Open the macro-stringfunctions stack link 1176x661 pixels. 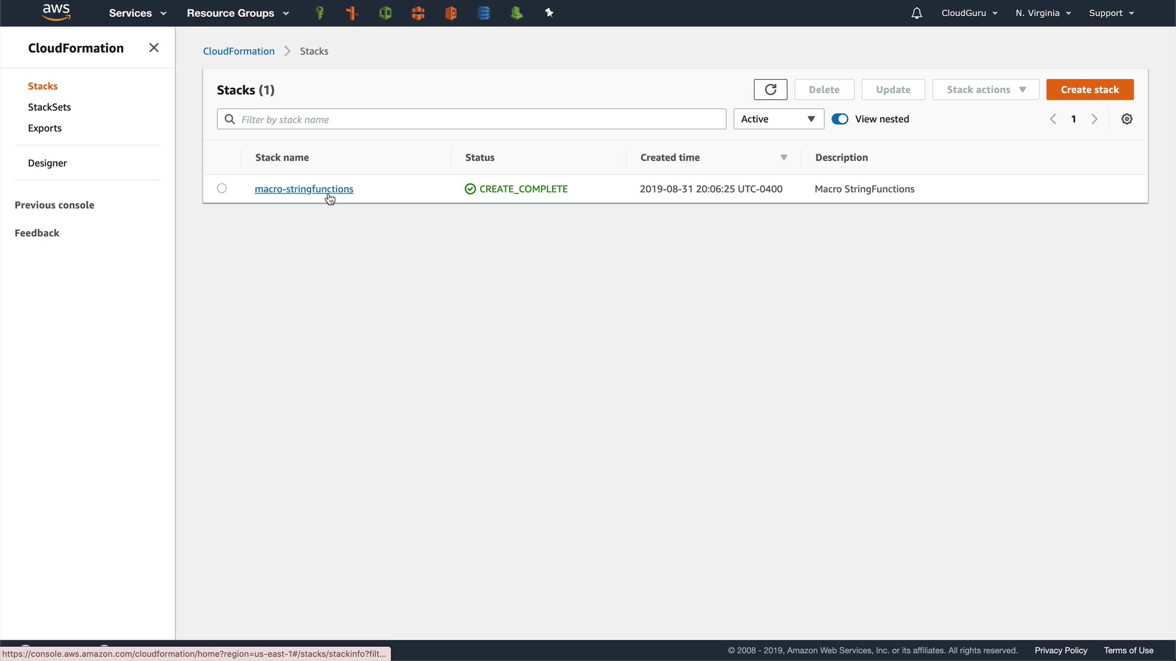304,189
